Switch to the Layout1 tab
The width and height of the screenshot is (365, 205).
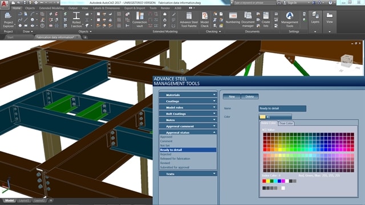[24, 200]
